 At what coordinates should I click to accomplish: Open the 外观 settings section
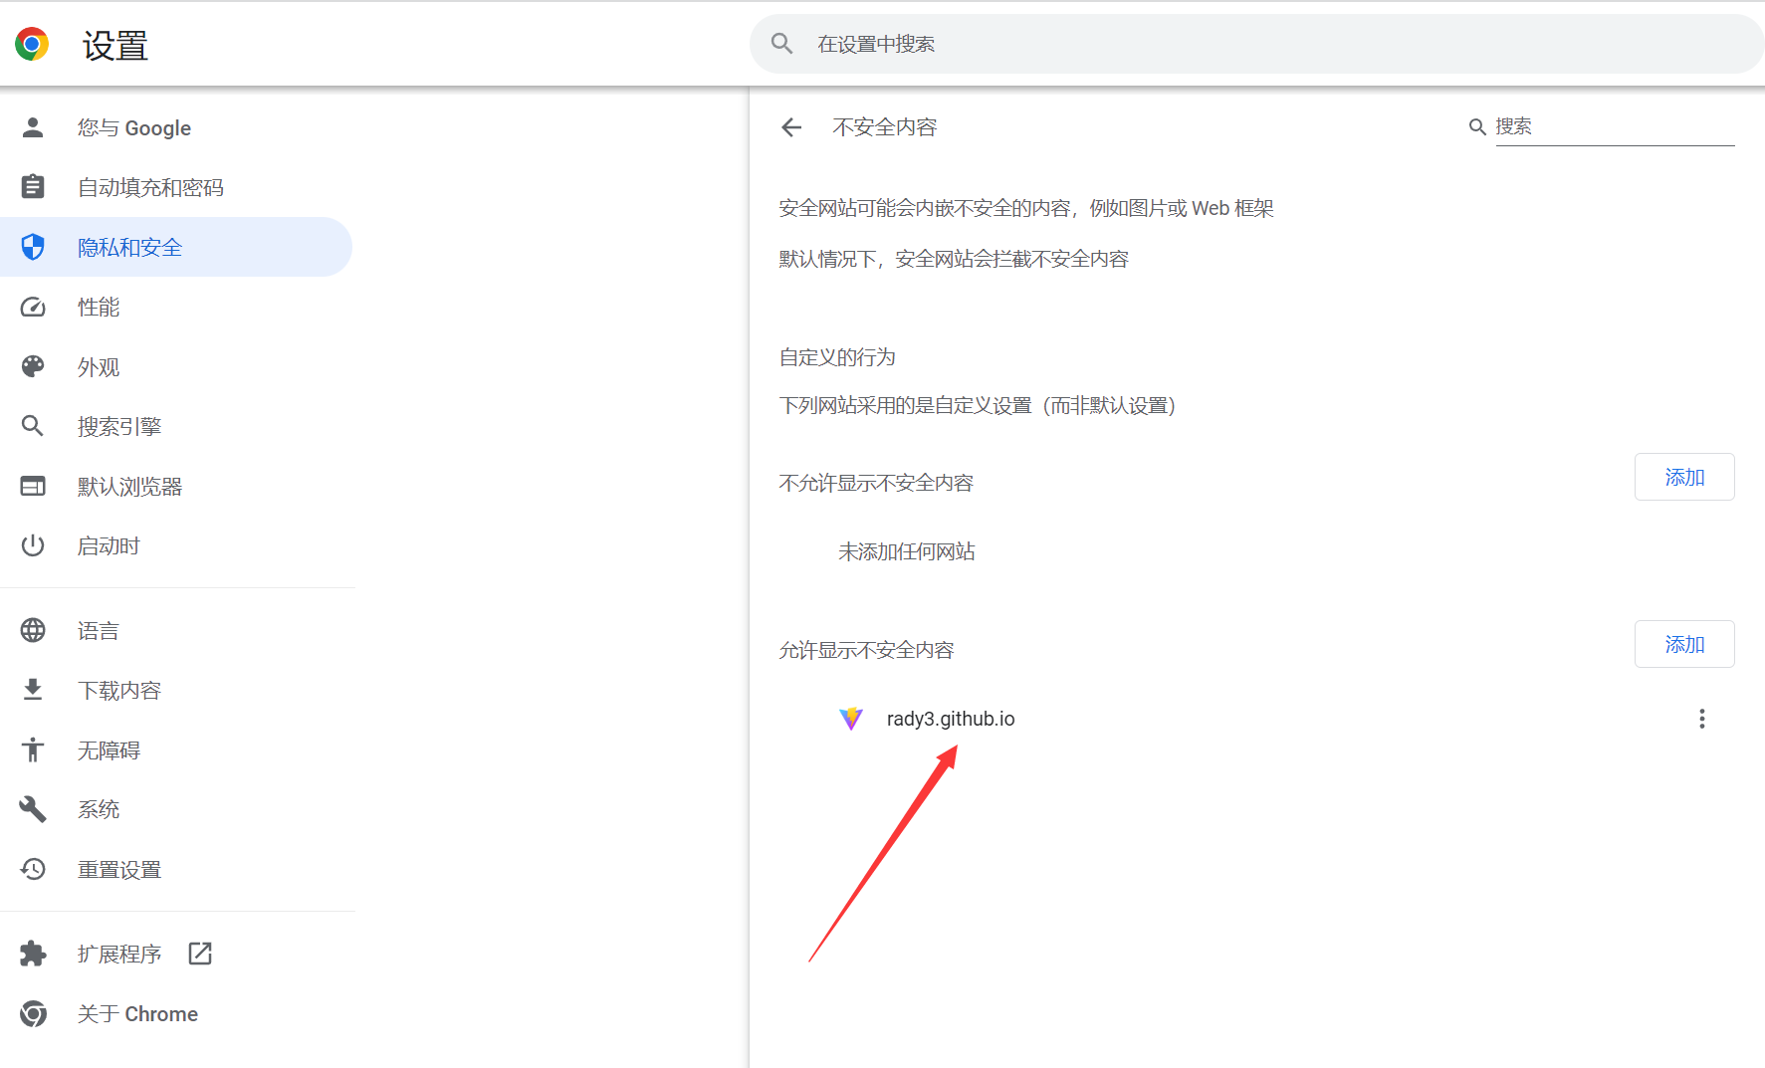click(x=176, y=366)
